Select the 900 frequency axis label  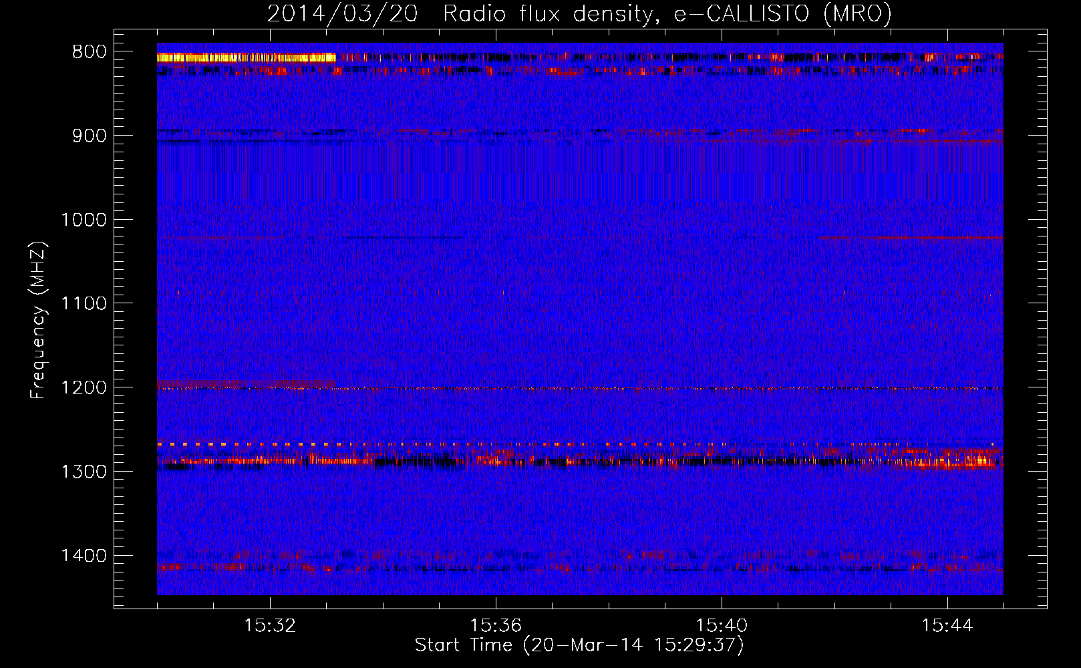click(90, 136)
